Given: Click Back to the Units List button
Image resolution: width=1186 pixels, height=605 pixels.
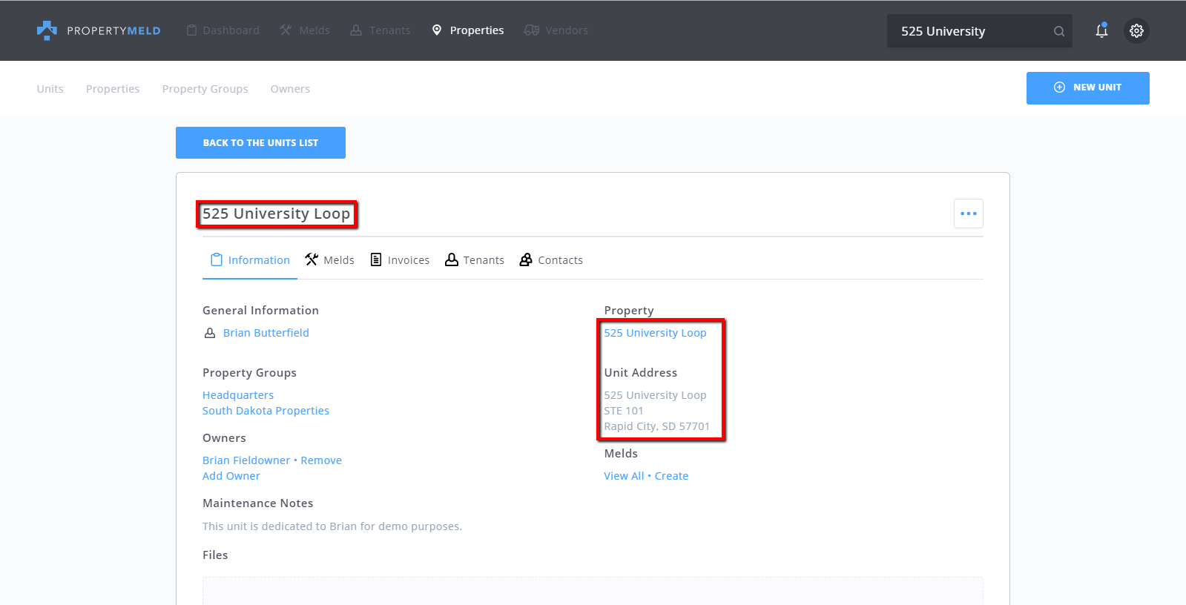Looking at the screenshot, I should [x=260, y=142].
